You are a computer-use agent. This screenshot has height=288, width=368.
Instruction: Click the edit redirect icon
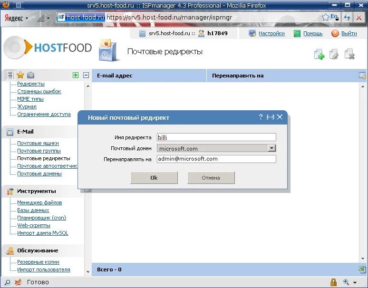[334, 54]
